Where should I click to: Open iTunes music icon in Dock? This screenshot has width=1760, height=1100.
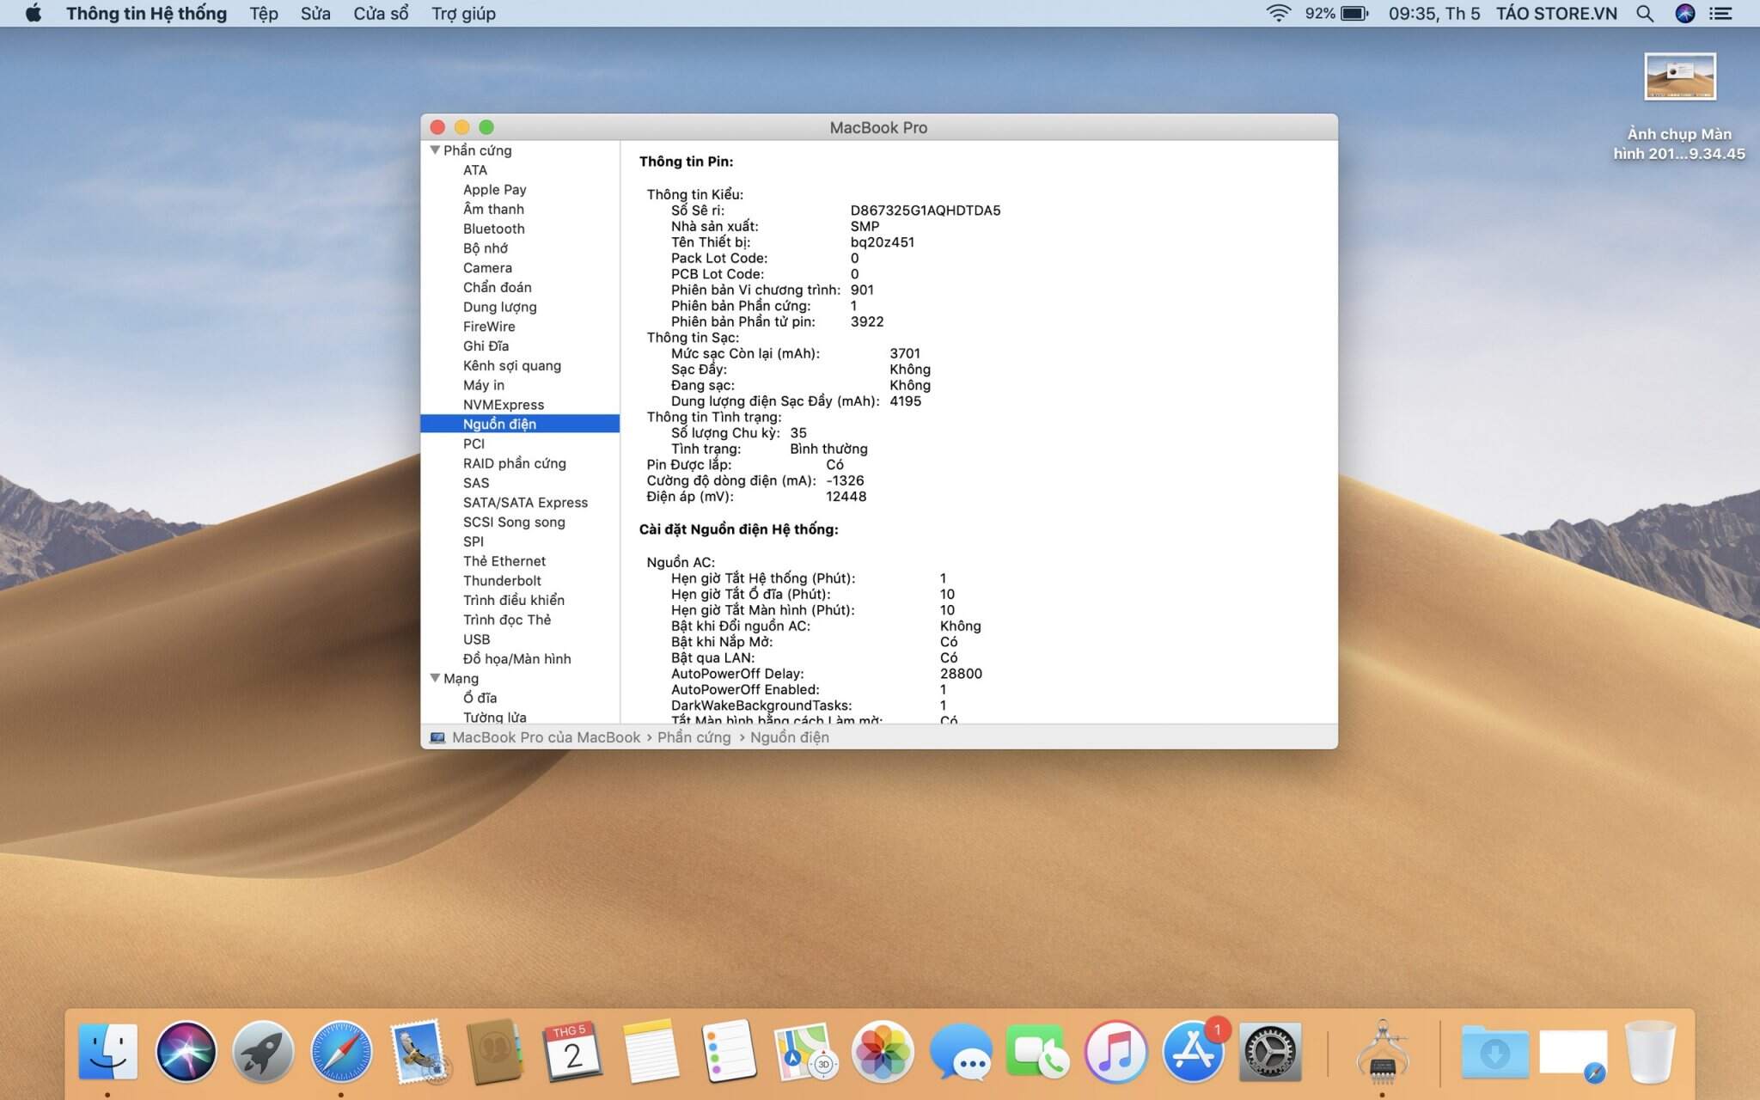click(1115, 1051)
